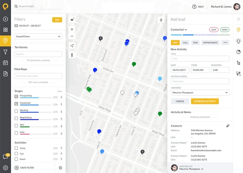The width and height of the screenshot is (243, 173).
Task: Enable Visits activity checkbox
Action: [16, 148]
